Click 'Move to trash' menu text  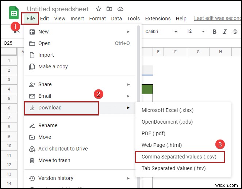click(x=54, y=160)
